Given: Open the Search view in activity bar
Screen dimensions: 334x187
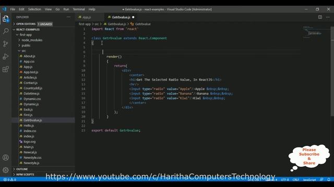Looking at the screenshot, I should (6, 31).
